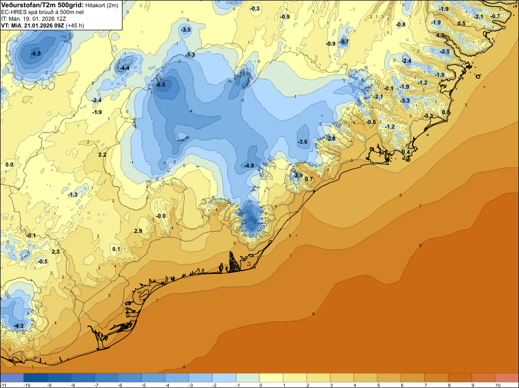Click the 'IT: Mán. 19. 01. 2026 12Z' line
This screenshot has height=388, width=519.
[33, 19]
